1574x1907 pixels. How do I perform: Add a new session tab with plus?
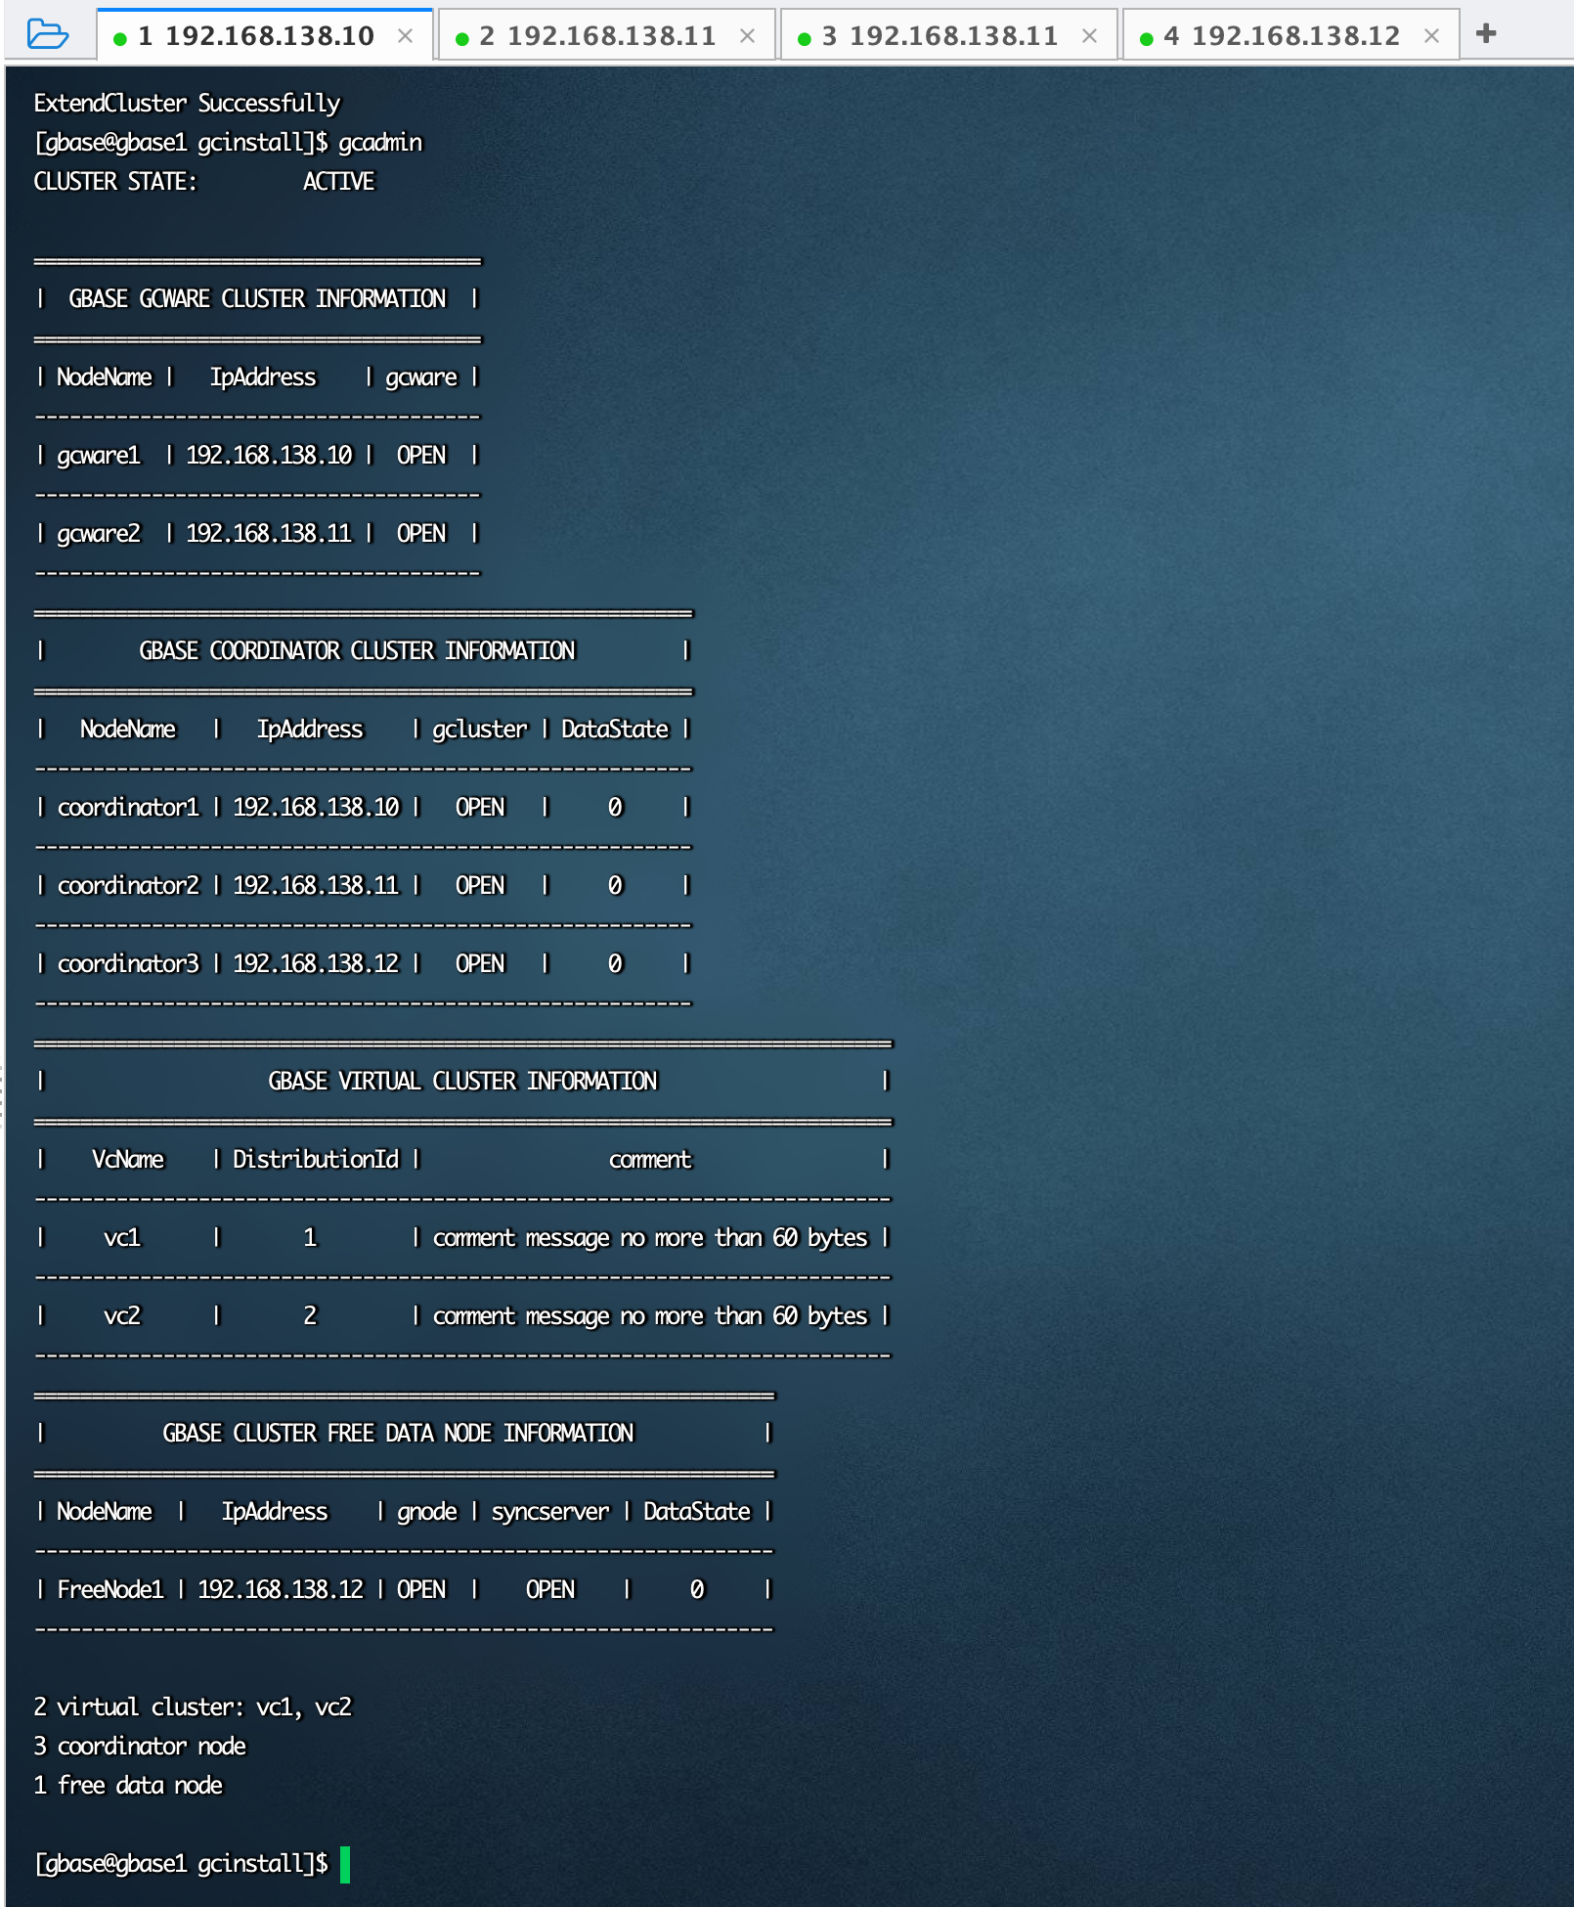1486,34
